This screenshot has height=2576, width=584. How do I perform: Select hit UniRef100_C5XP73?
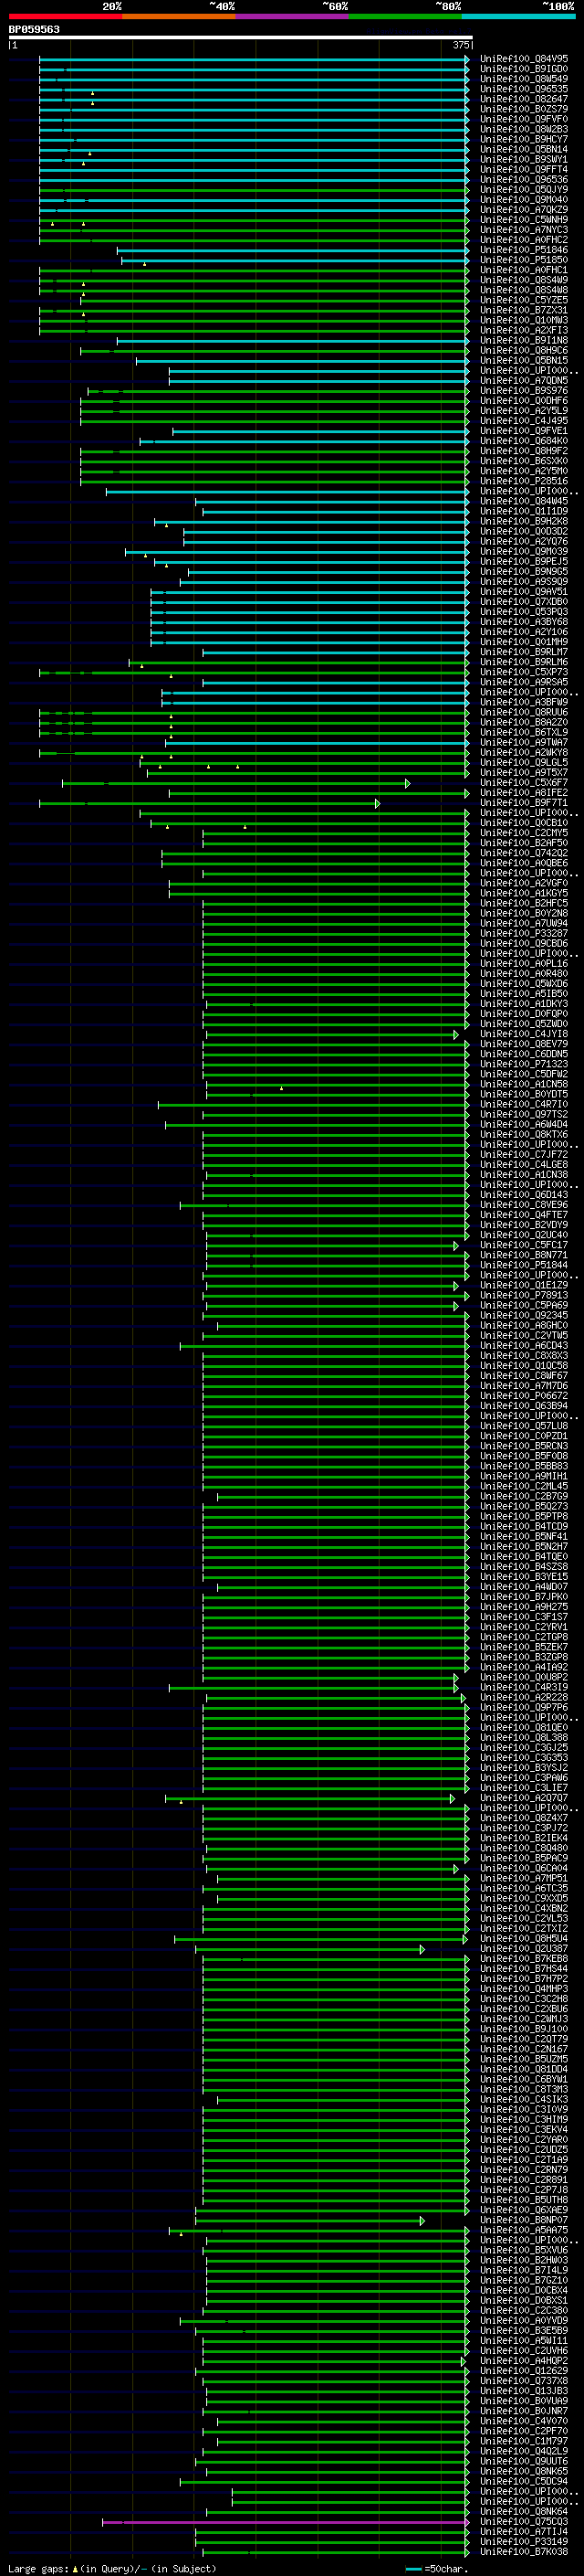pyautogui.click(x=524, y=672)
